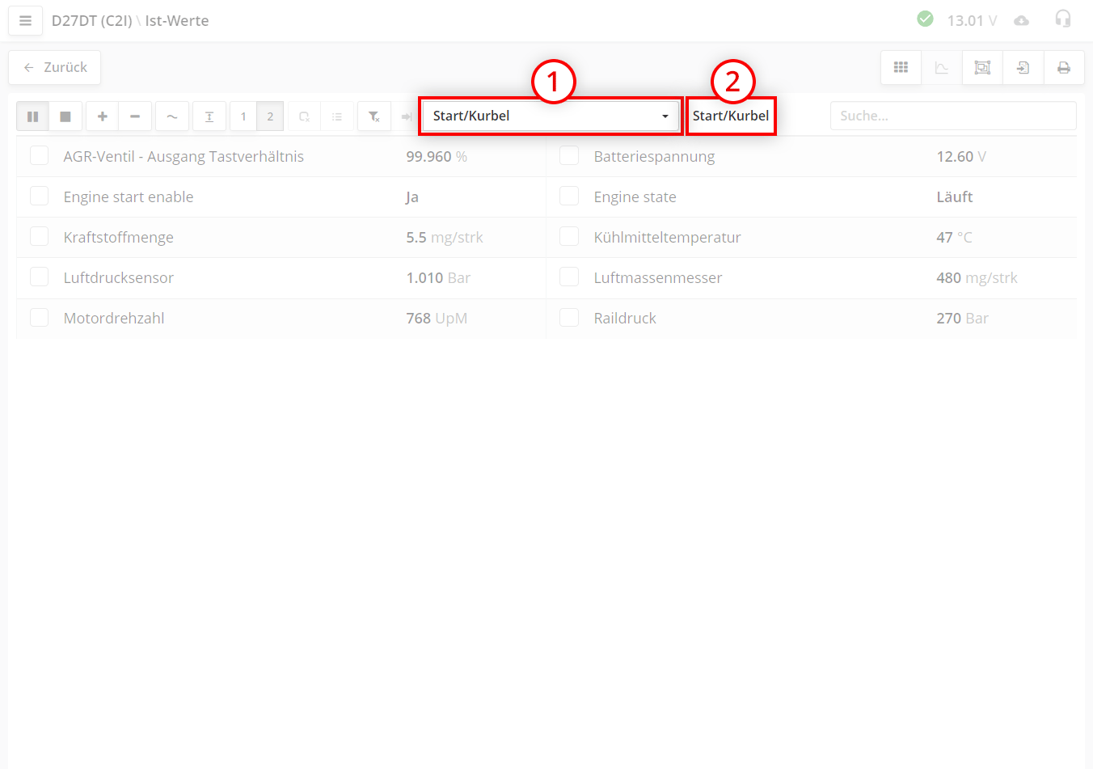Screen dimensions: 1093x769
Task: Go back with Zurück button
Action: pos(55,68)
